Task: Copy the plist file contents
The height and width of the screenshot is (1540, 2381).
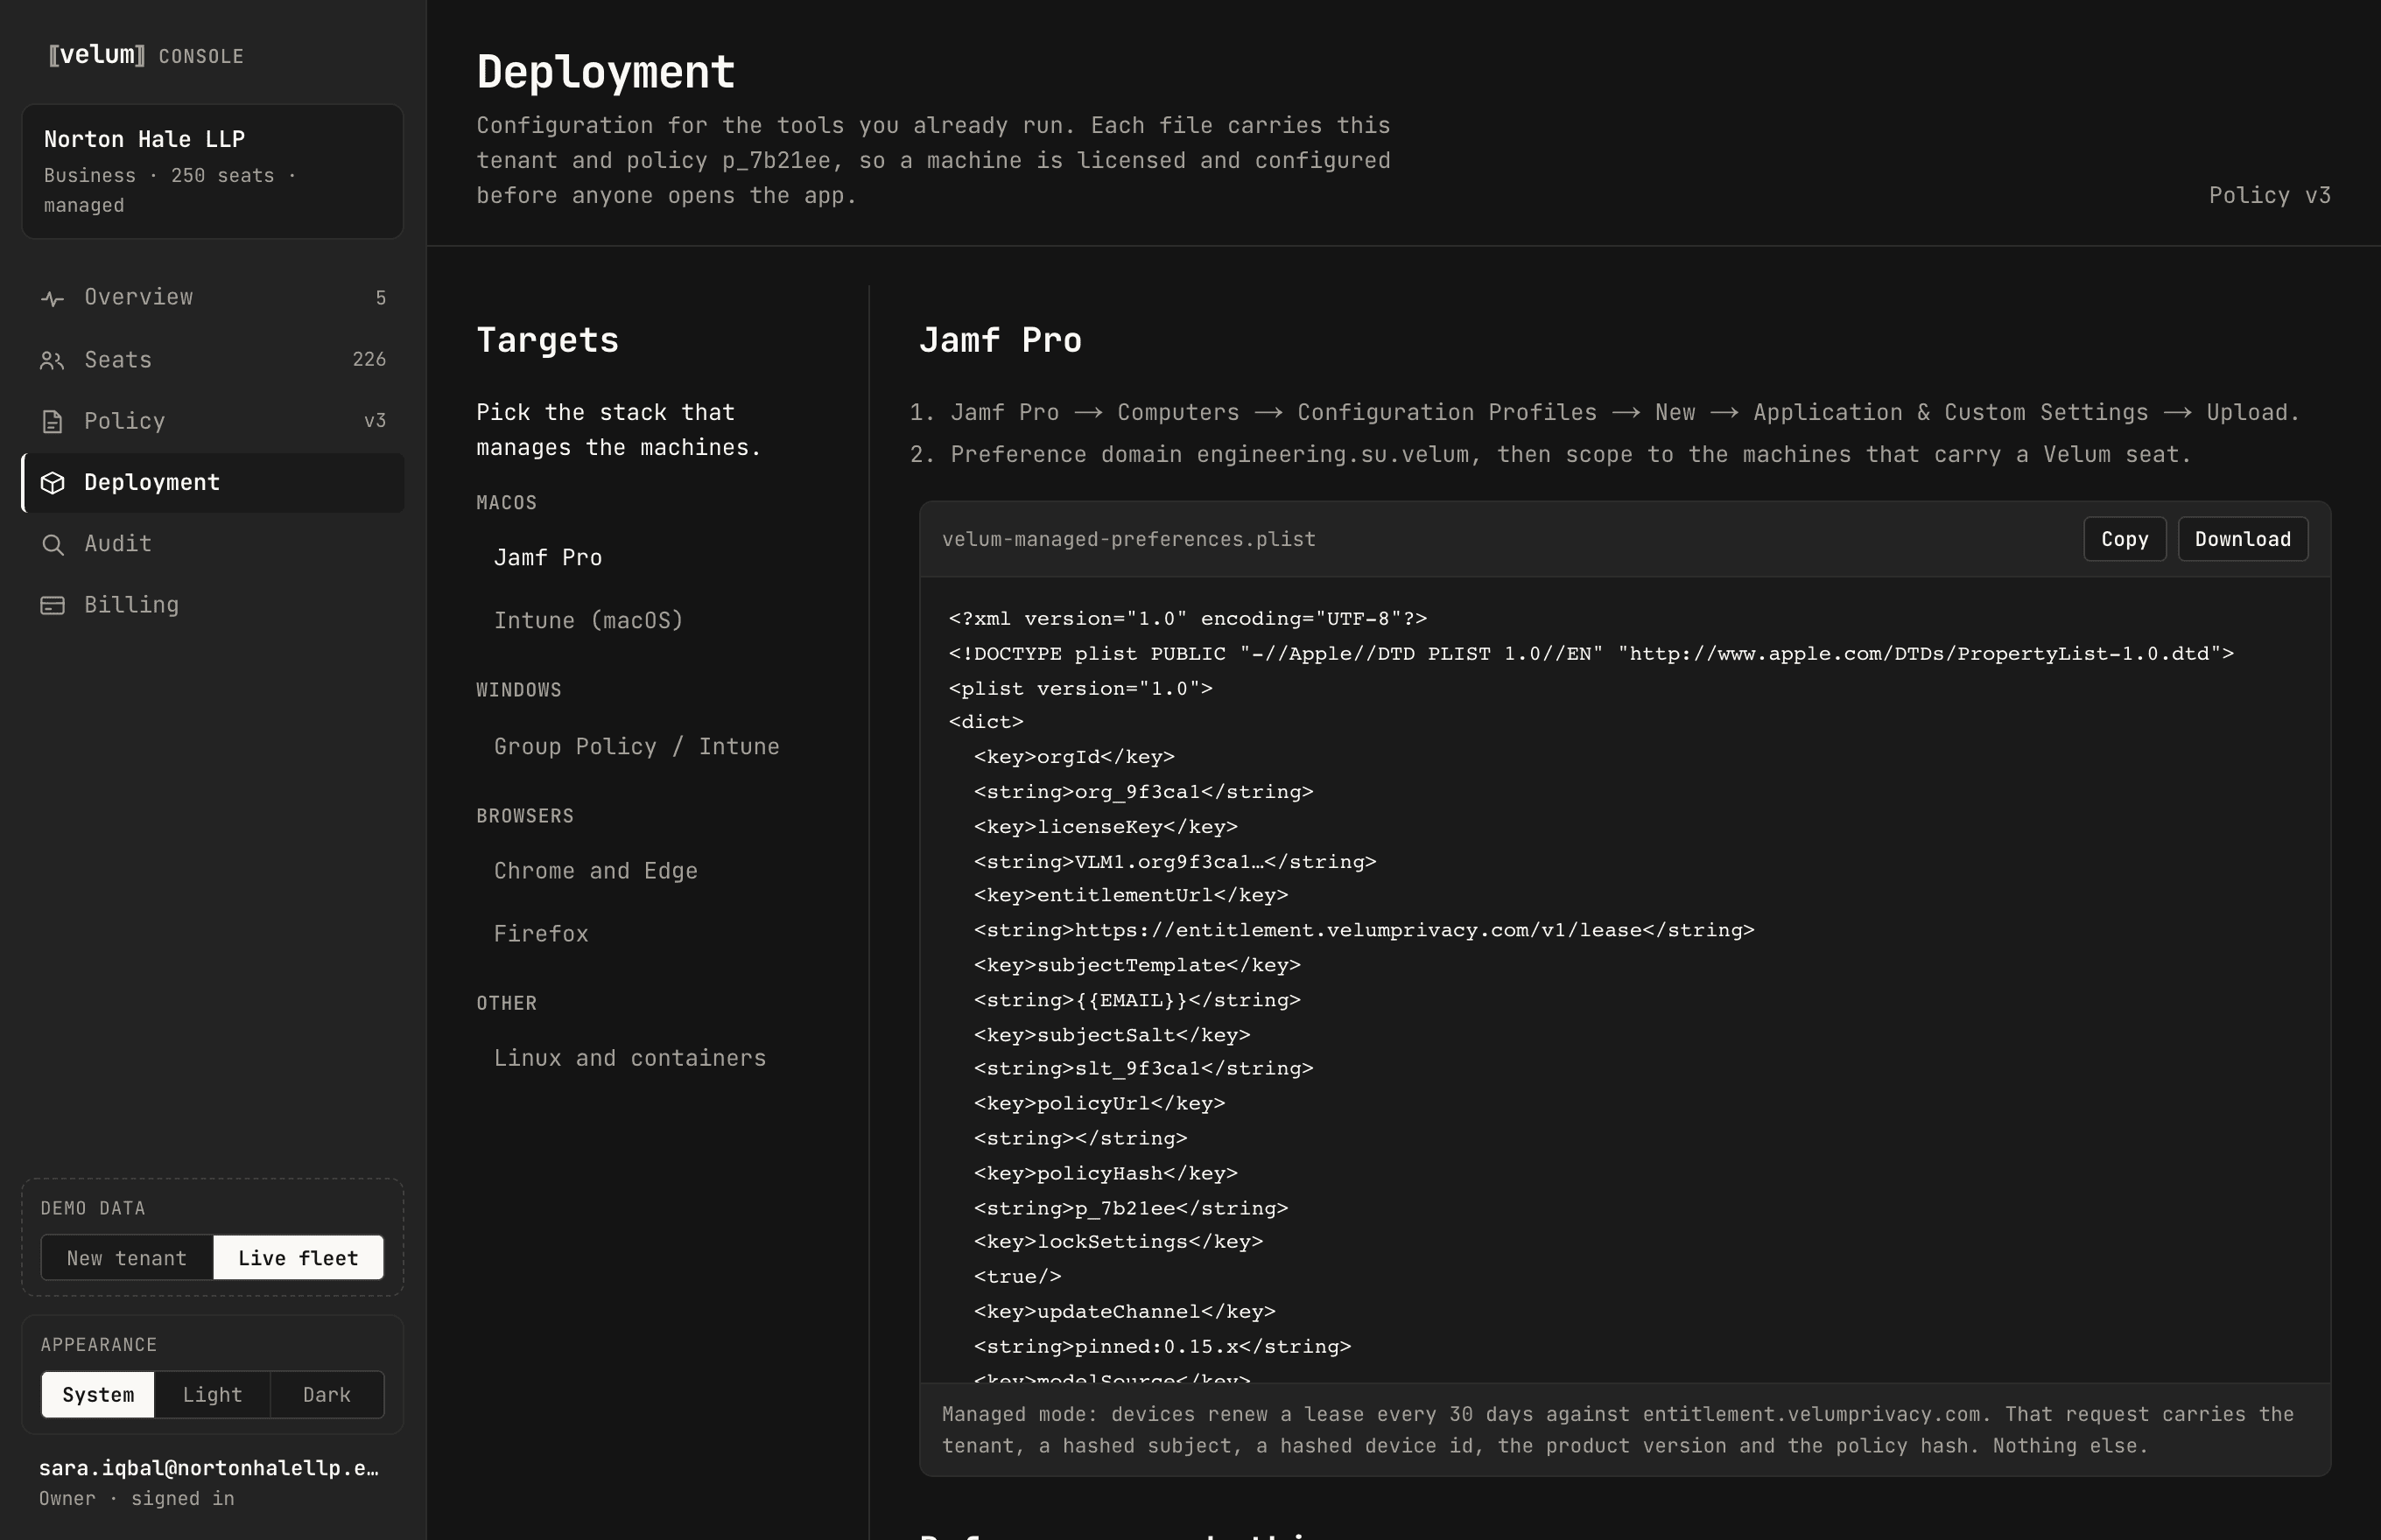Action: [x=2125, y=539]
